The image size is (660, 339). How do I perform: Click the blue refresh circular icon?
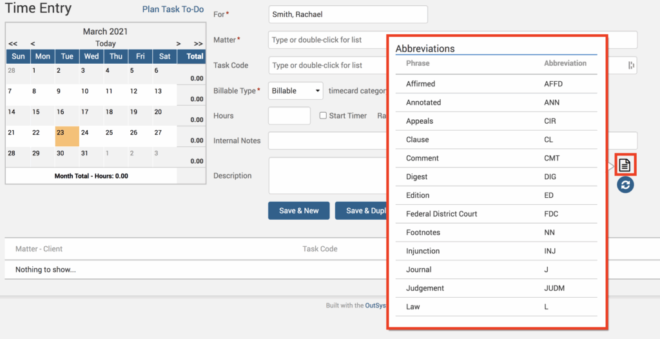click(625, 185)
